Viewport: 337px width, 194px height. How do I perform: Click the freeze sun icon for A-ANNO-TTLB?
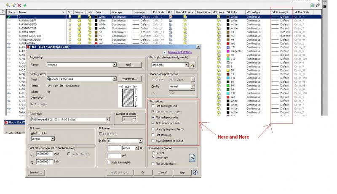point(79,28)
